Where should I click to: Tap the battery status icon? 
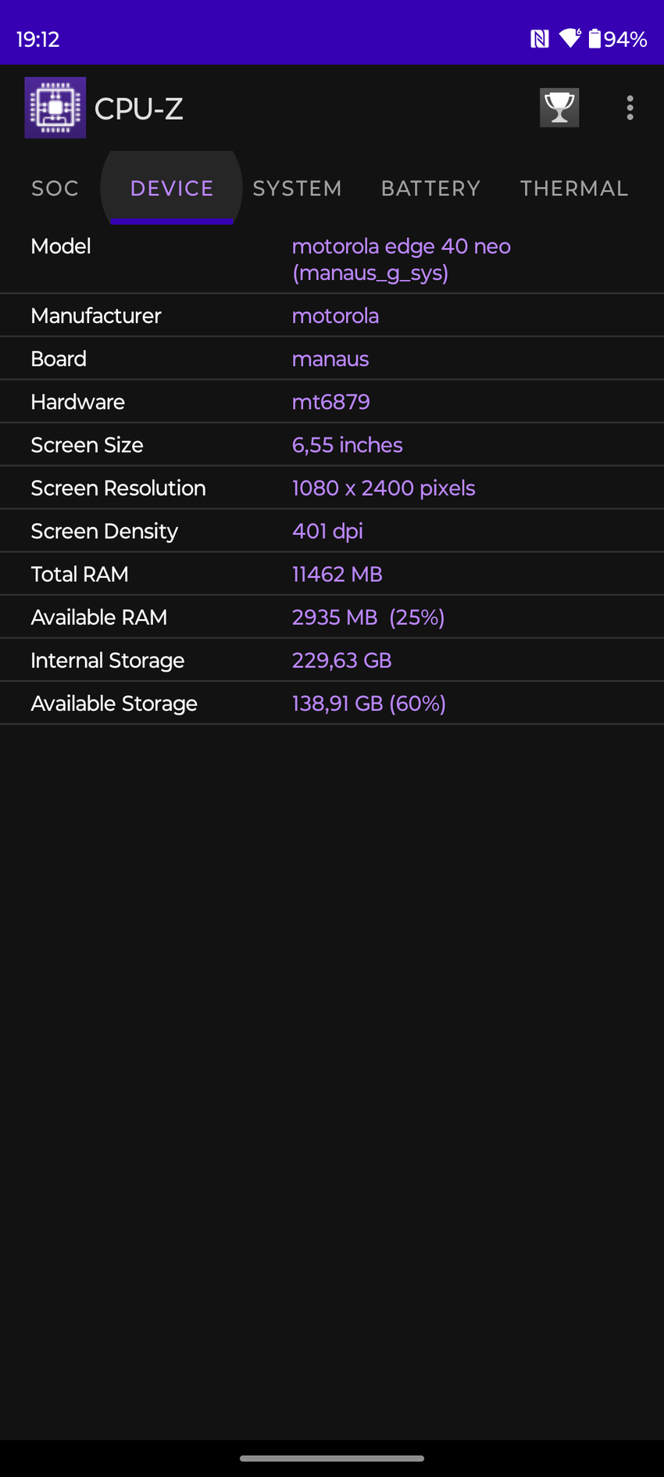point(595,38)
